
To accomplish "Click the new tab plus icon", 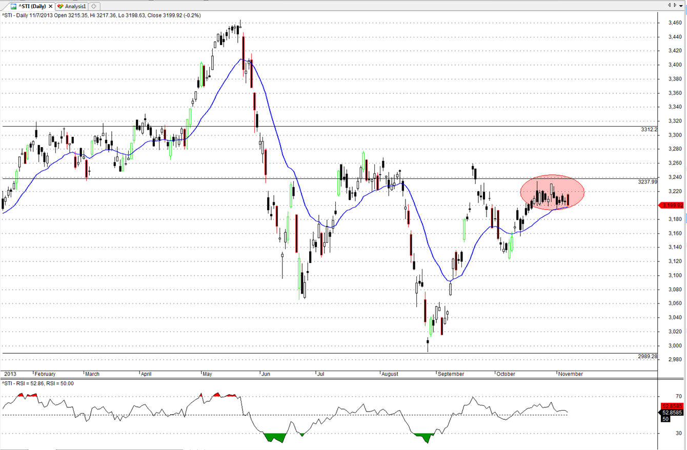I will point(94,6).
